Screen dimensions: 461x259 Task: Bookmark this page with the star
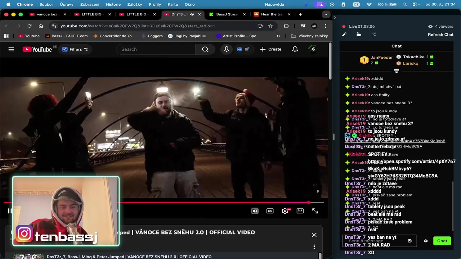pyautogui.click(x=270, y=26)
